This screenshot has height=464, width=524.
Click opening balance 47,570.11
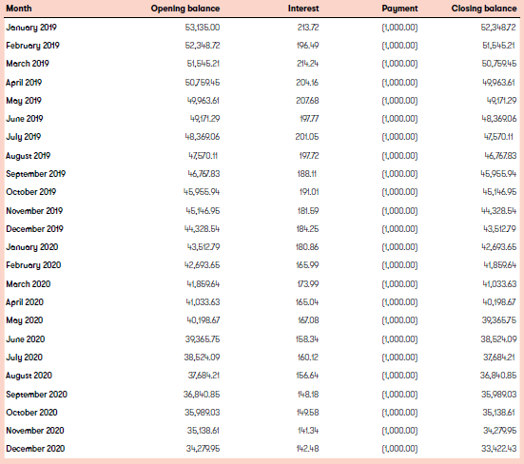pos(204,156)
